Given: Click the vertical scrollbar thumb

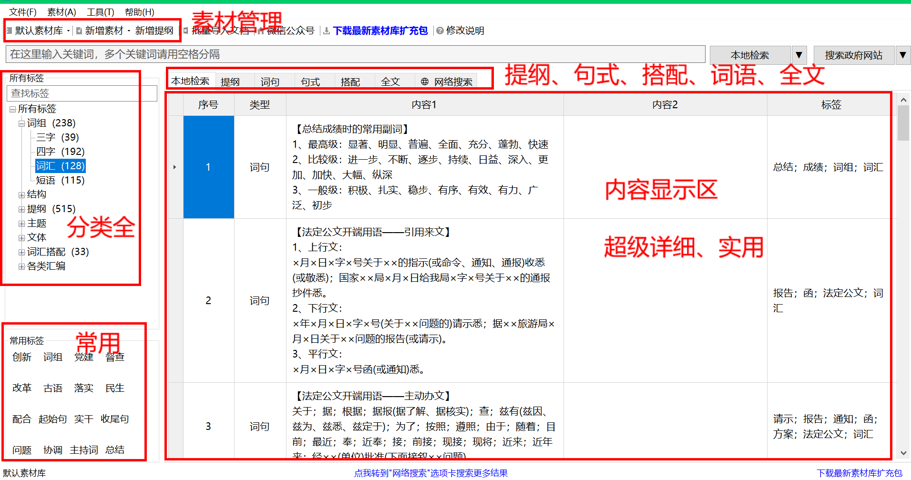Looking at the screenshot, I should click(903, 123).
